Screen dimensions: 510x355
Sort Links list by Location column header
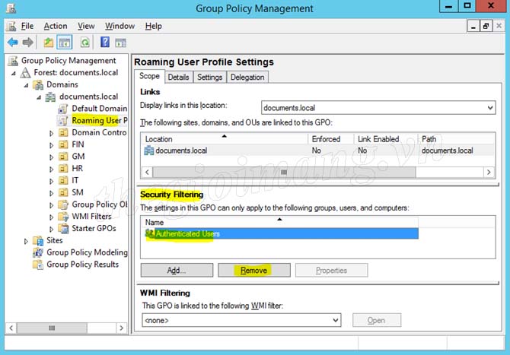[225, 139]
